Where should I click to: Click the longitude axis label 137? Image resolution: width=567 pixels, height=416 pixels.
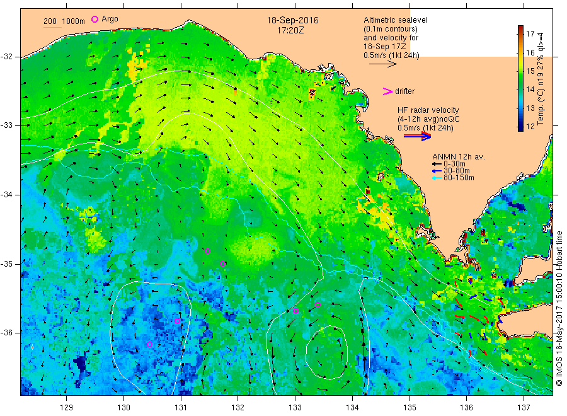[524, 408]
